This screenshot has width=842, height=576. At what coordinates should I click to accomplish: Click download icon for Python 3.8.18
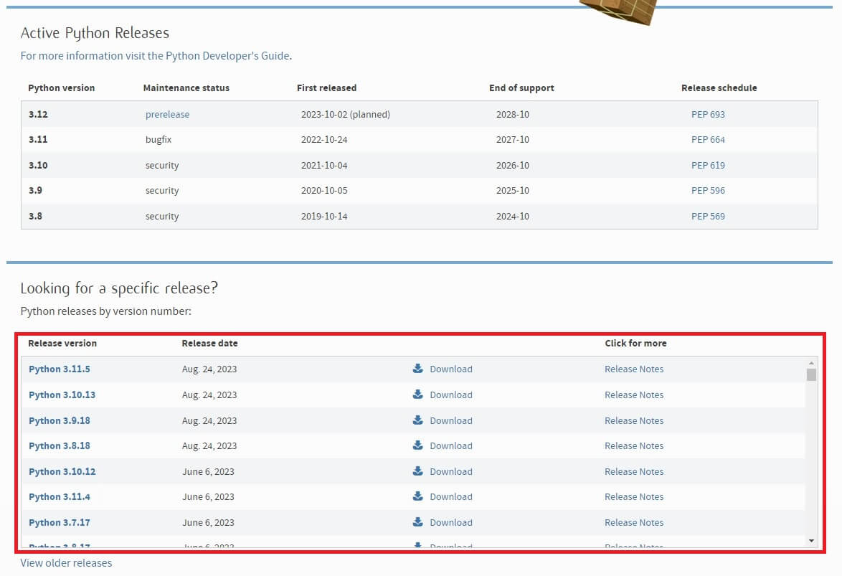coord(418,445)
